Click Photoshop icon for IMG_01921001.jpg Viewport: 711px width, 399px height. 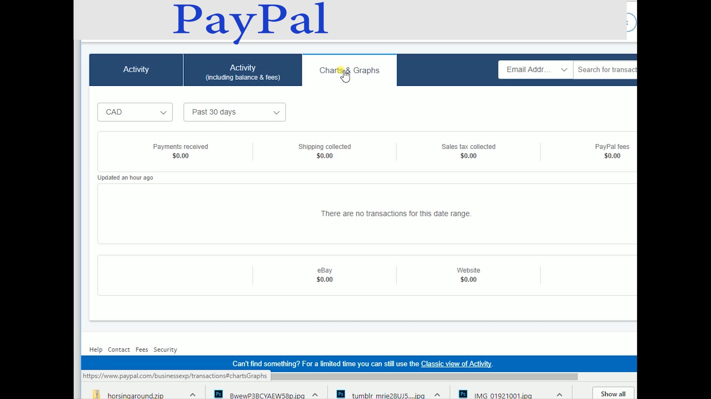[463, 394]
